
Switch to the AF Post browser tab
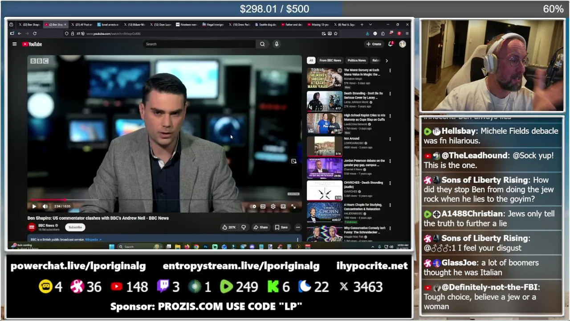[81, 25]
